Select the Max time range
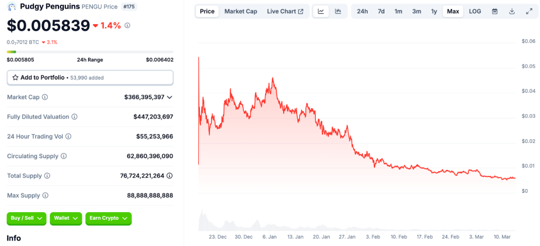Screen dimensions: 540x246 (453, 11)
